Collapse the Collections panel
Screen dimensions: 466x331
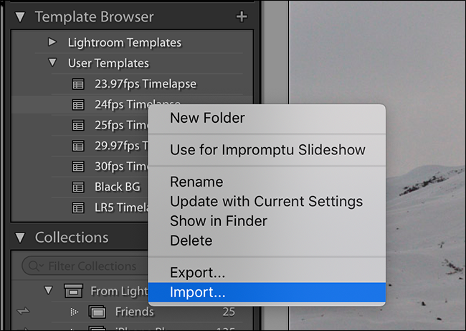(20, 237)
